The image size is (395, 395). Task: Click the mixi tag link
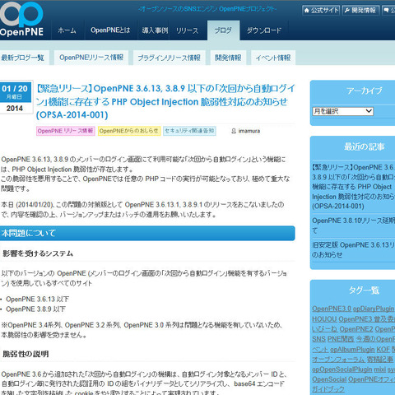click(380, 369)
